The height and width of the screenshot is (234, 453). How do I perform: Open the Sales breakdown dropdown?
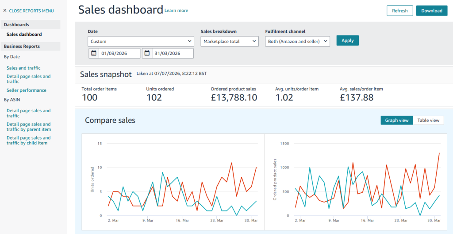pos(230,41)
